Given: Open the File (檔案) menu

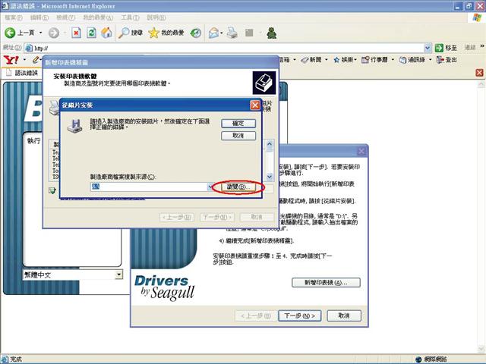Looking at the screenshot, I should click(x=14, y=17).
